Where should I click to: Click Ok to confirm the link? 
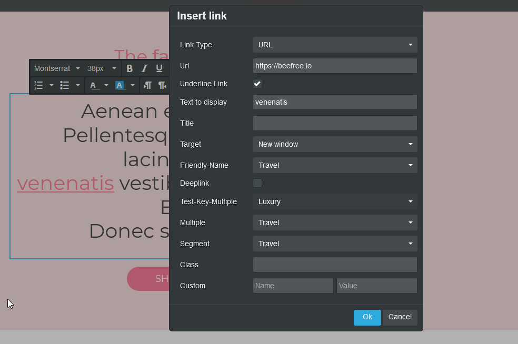(x=367, y=317)
